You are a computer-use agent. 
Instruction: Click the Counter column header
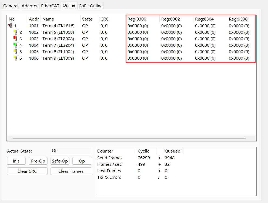(116, 151)
